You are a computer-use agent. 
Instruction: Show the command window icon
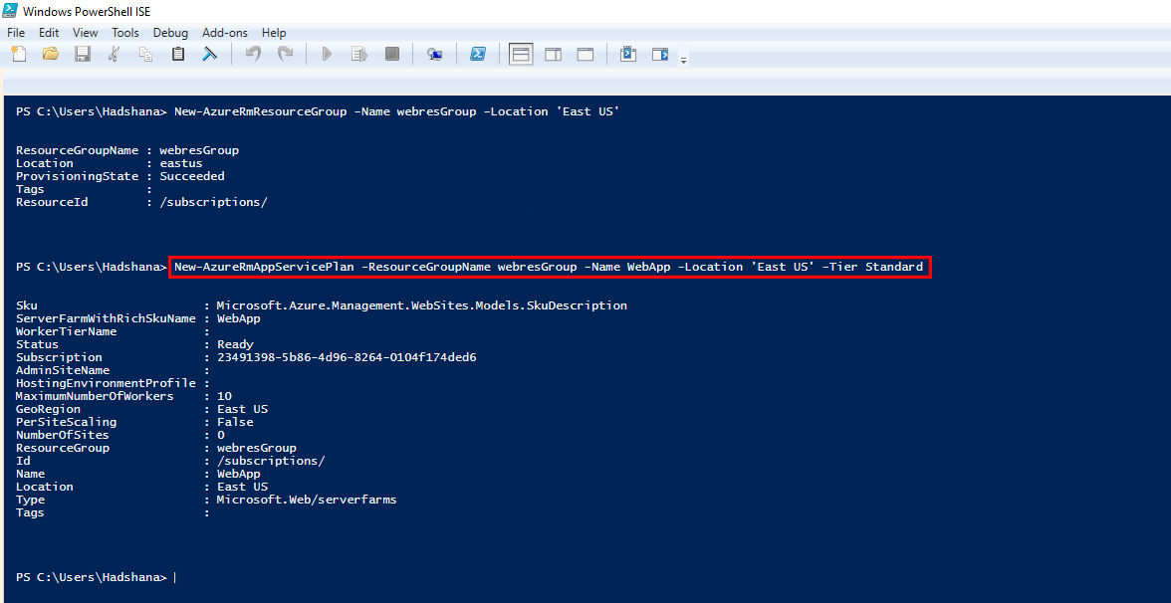[x=628, y=54]
